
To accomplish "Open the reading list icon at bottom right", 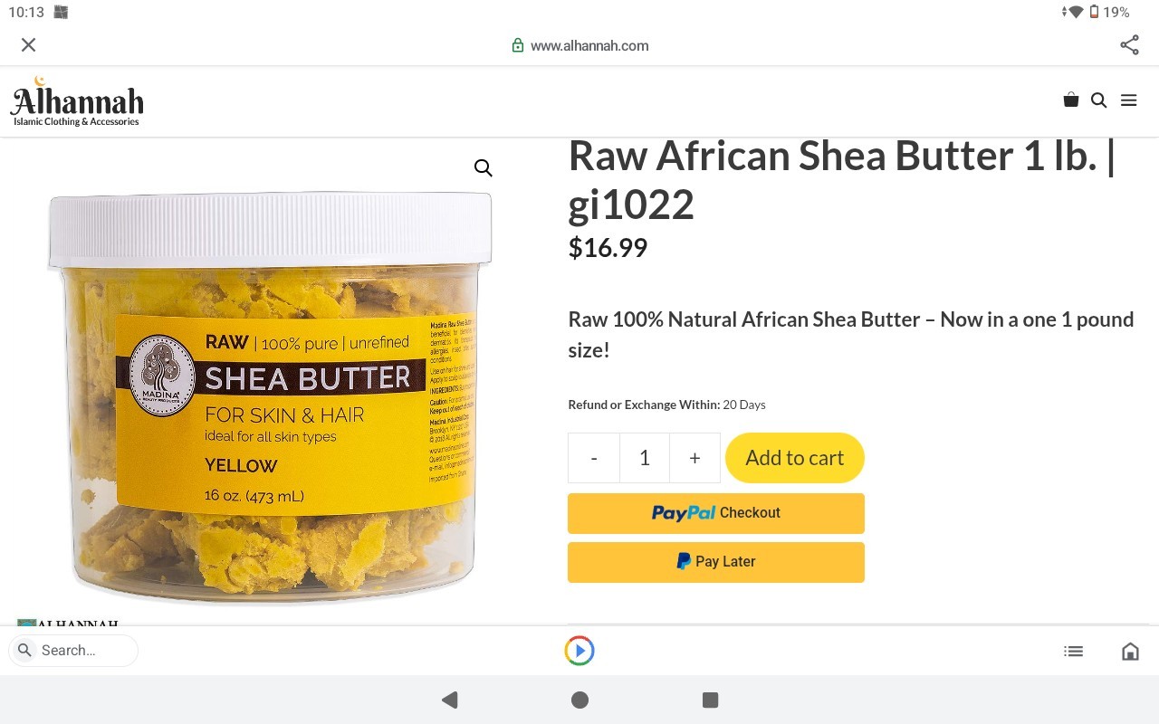I will click(1073, 650).
